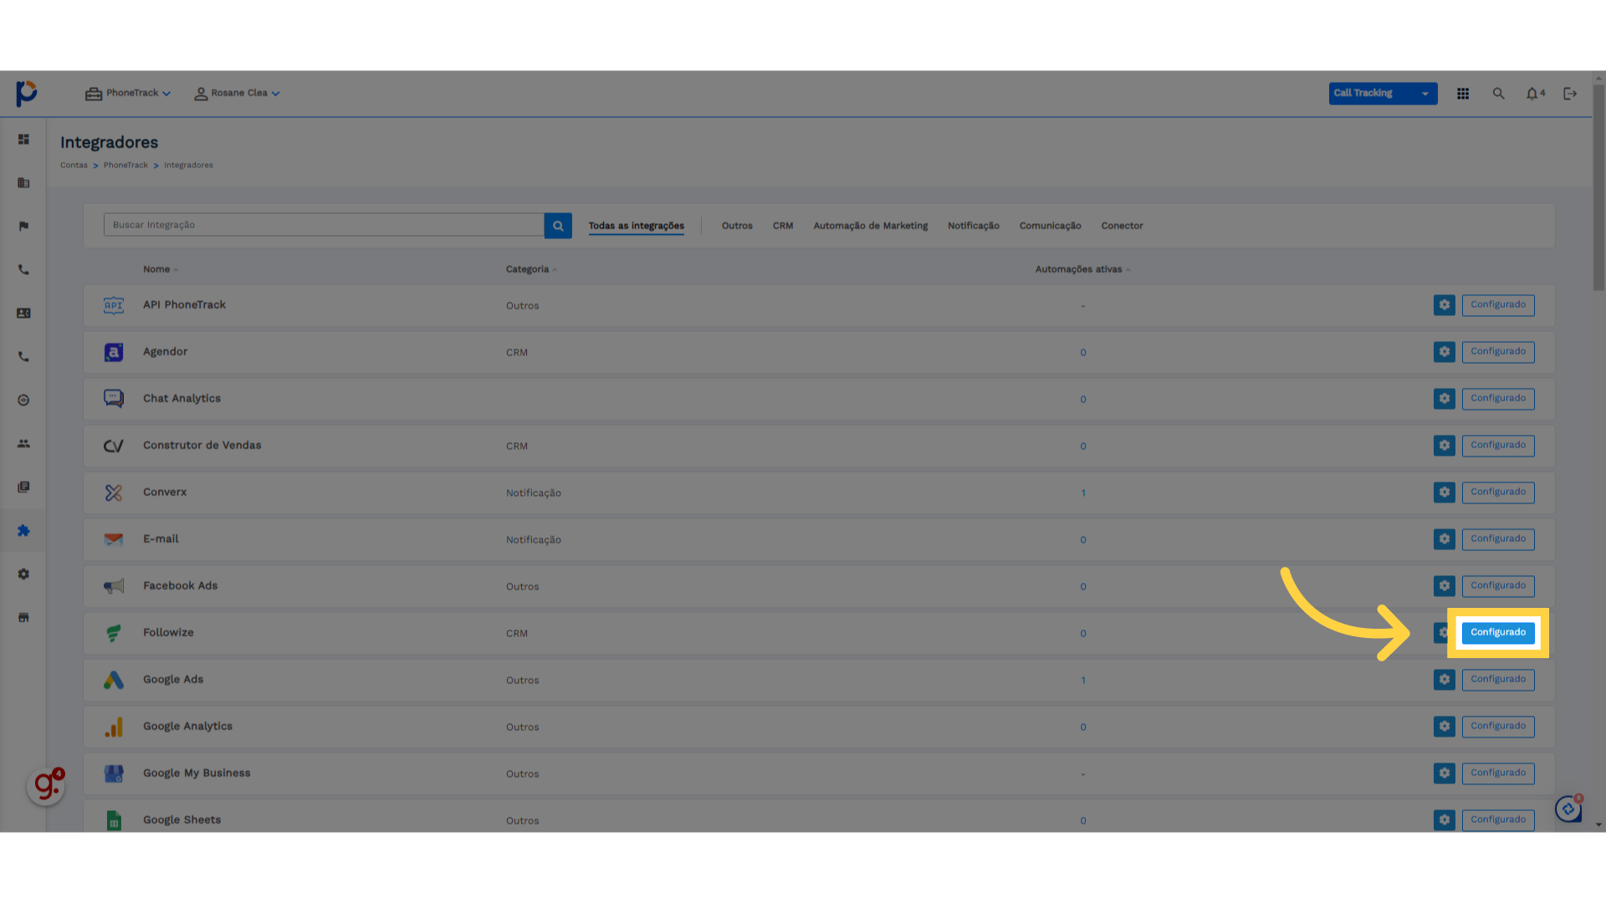The image size is (1606, 903).
Task: Click the Google Analytics integration name
Action: pyautogui.click(x=187, y=727)
